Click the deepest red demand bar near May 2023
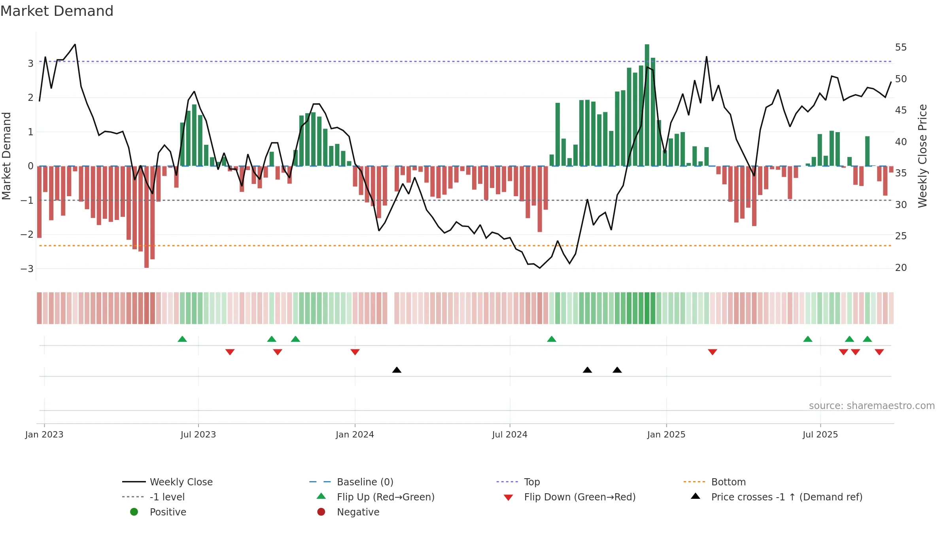This screenshot has width=949, height=534. [x=146, y=217]
